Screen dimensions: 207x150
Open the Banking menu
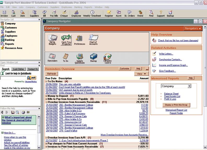tap(78, 7)
